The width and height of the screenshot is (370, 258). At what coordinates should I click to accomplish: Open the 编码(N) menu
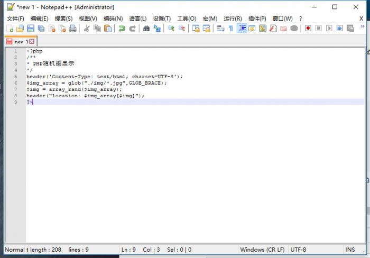click(x=113, y=19)
